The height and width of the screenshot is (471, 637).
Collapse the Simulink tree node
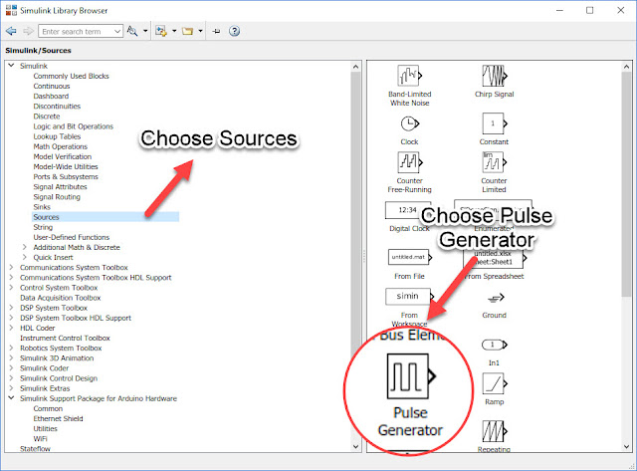tap(11, 66)
